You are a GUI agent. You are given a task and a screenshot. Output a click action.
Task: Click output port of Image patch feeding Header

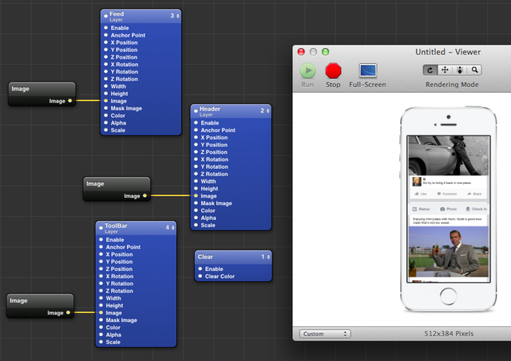(145, 196)
